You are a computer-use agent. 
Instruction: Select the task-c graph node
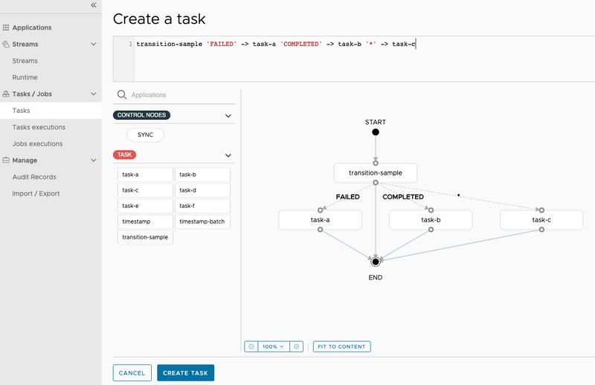click(x=541, y=220)
